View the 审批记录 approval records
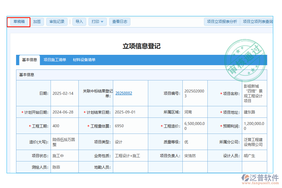 (x=57, y=22)
